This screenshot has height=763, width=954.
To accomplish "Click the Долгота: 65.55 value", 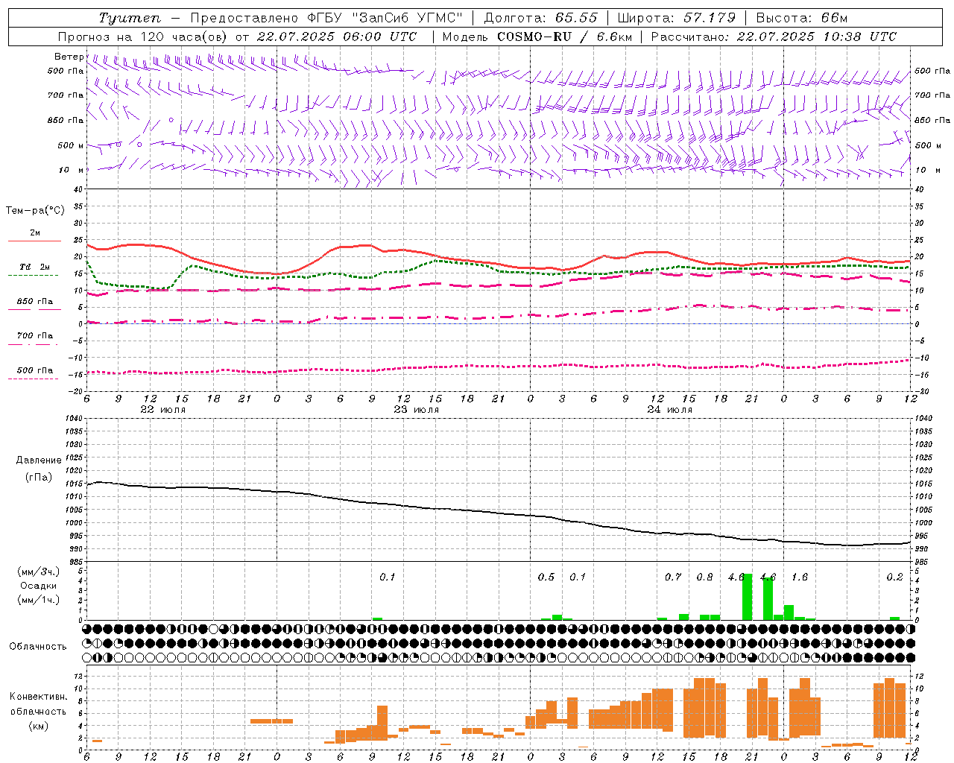I will (540, 19).
